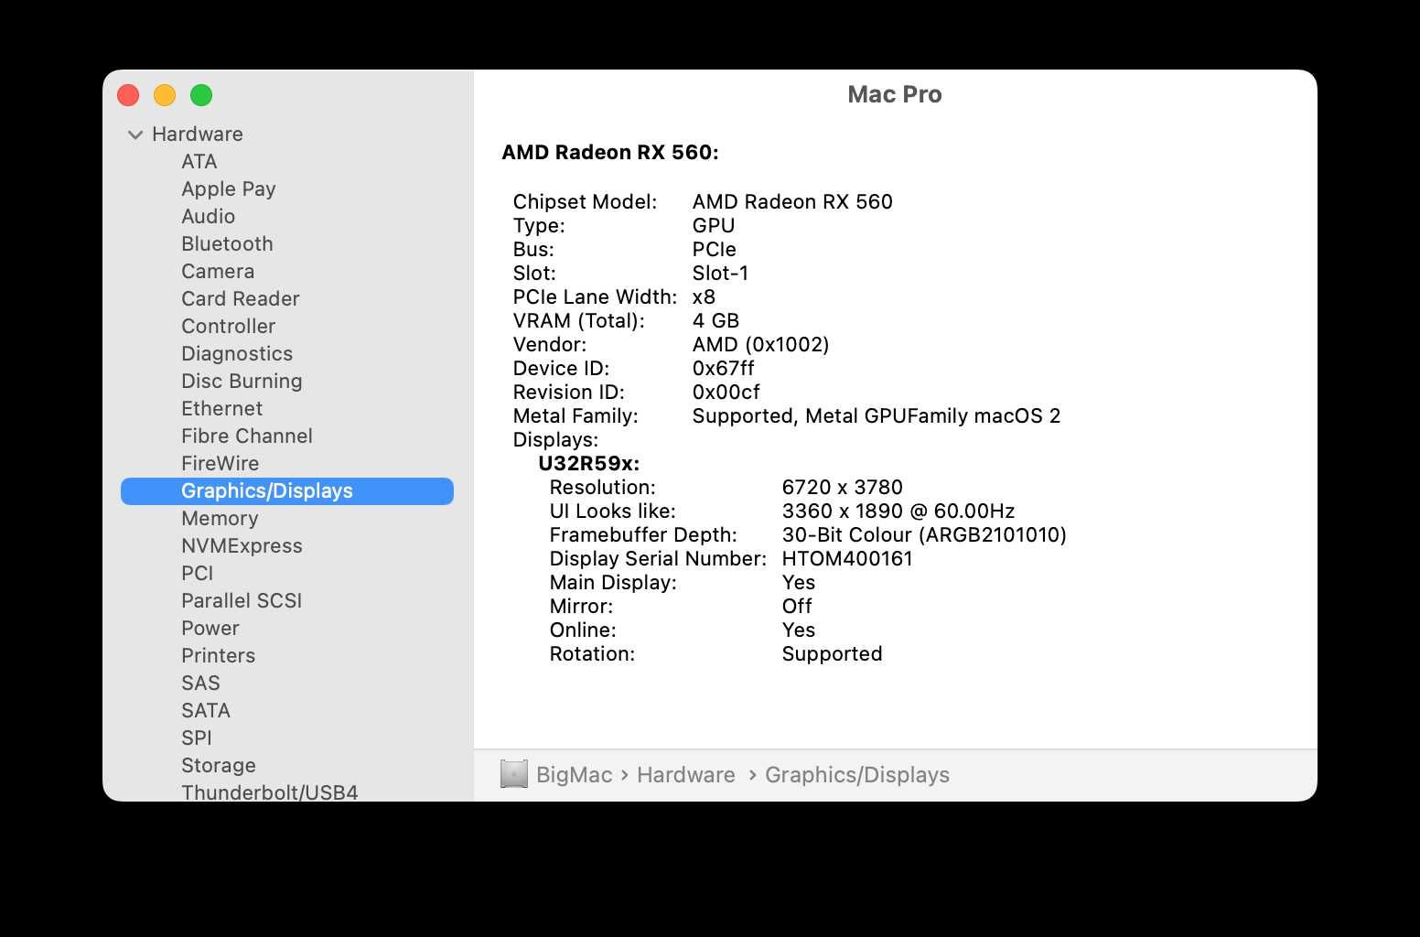Open the SPI entry
1420x937 pixels.
pyautogui.click(x=196, y=738)
